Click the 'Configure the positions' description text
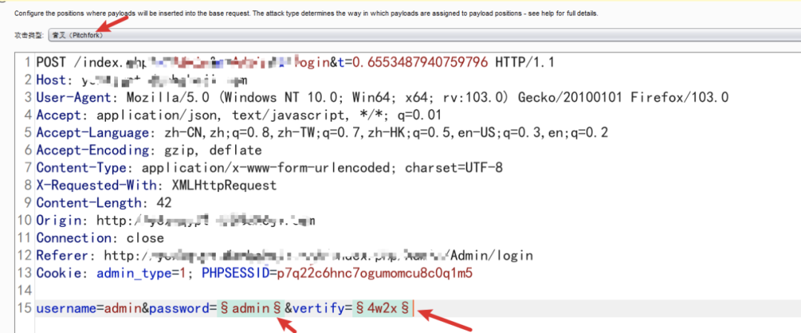 pyautogui.click(x=306, y=13)
